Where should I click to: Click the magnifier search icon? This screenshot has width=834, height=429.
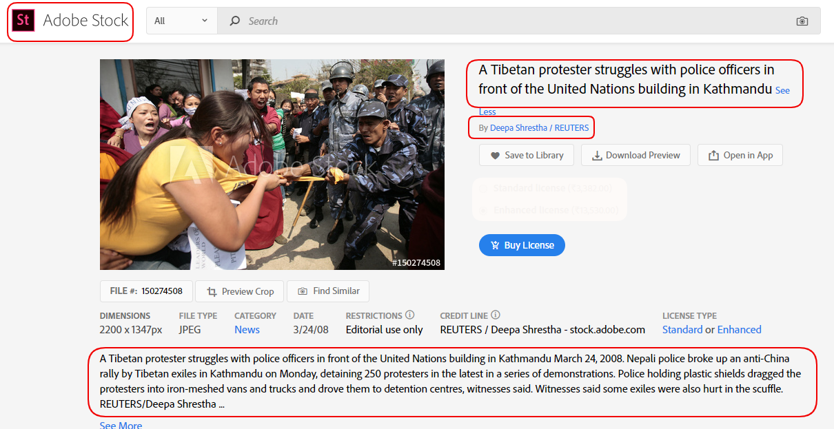tap(235, 21)
